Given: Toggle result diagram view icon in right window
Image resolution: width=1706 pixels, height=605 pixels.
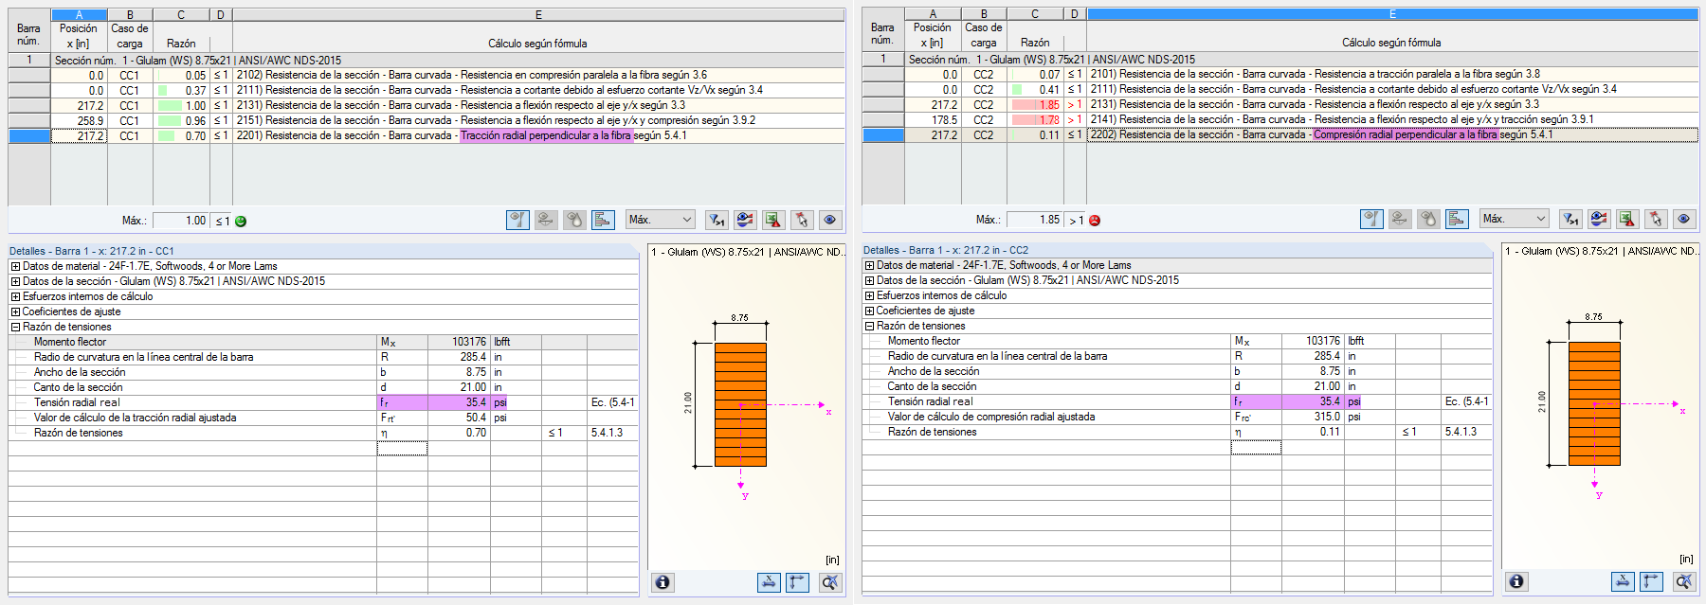Looking at the screenshot, I should coord(1371,219).
